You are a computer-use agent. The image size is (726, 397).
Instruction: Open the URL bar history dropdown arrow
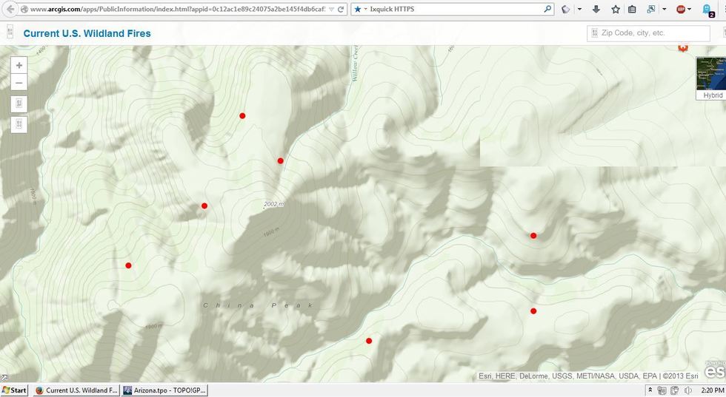[331, 10]
